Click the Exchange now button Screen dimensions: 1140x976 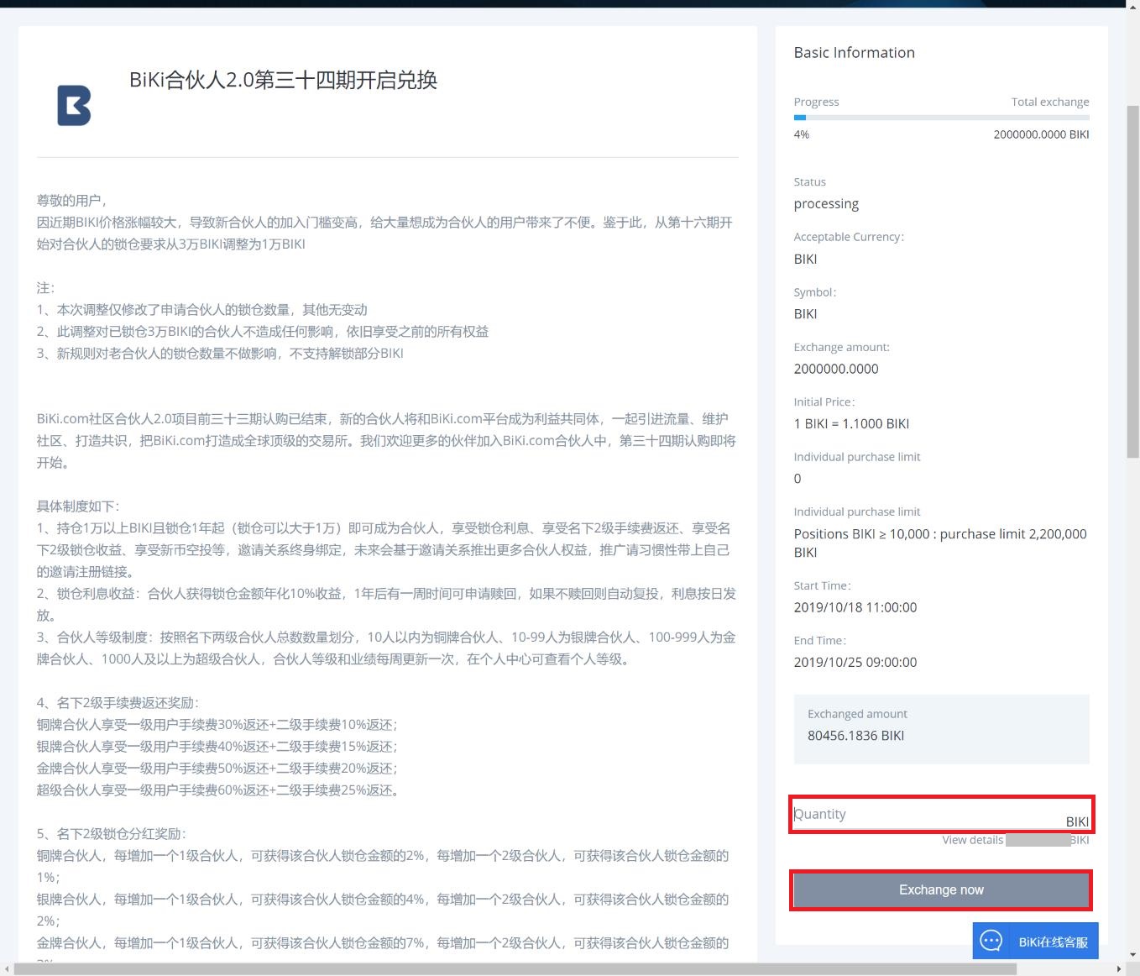click(941, 890)
